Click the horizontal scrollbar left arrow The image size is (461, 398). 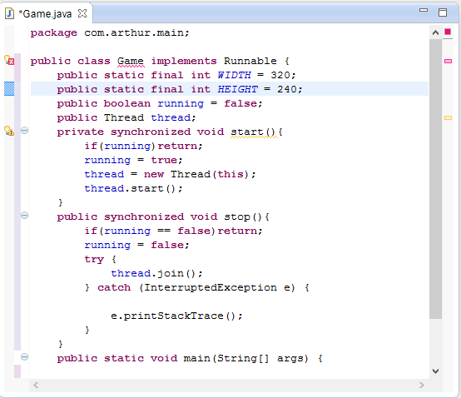(x=36, y=385)
